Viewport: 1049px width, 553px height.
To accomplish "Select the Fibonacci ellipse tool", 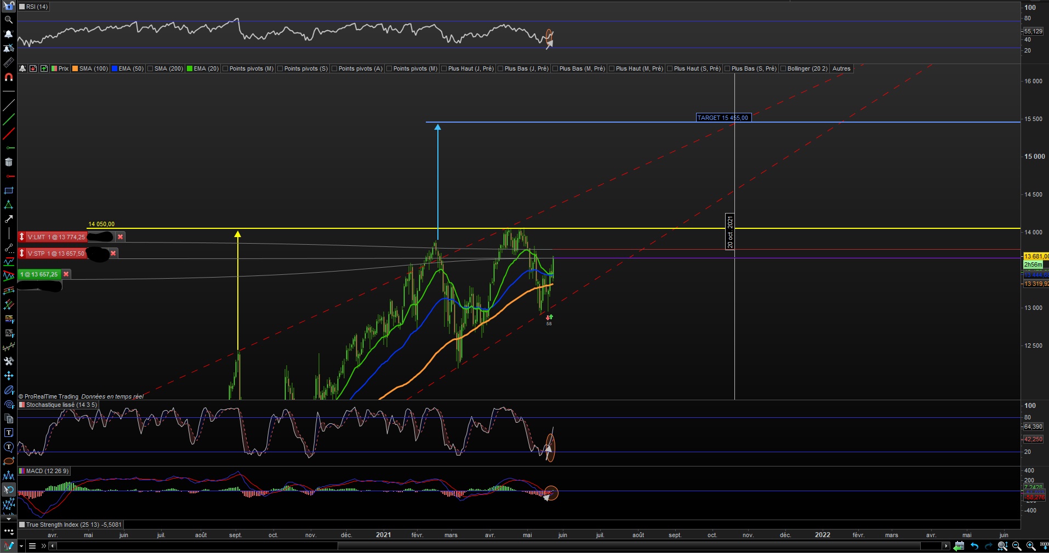I will click(8, 390).
